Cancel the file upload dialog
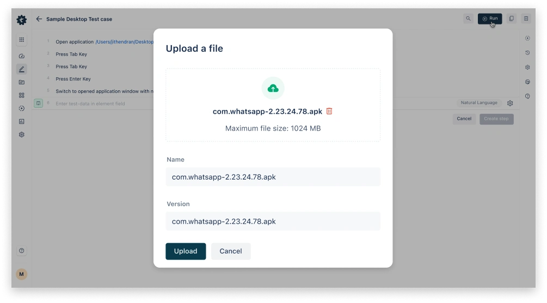Viewport: 547px width, 303px height. [231, 251]
